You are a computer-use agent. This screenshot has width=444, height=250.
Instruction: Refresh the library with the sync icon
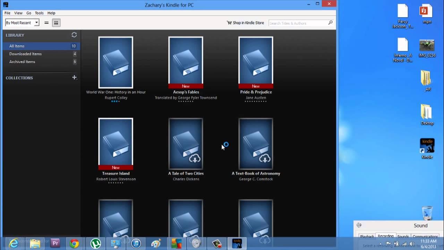pyautogui.click(x=74, y=35)
